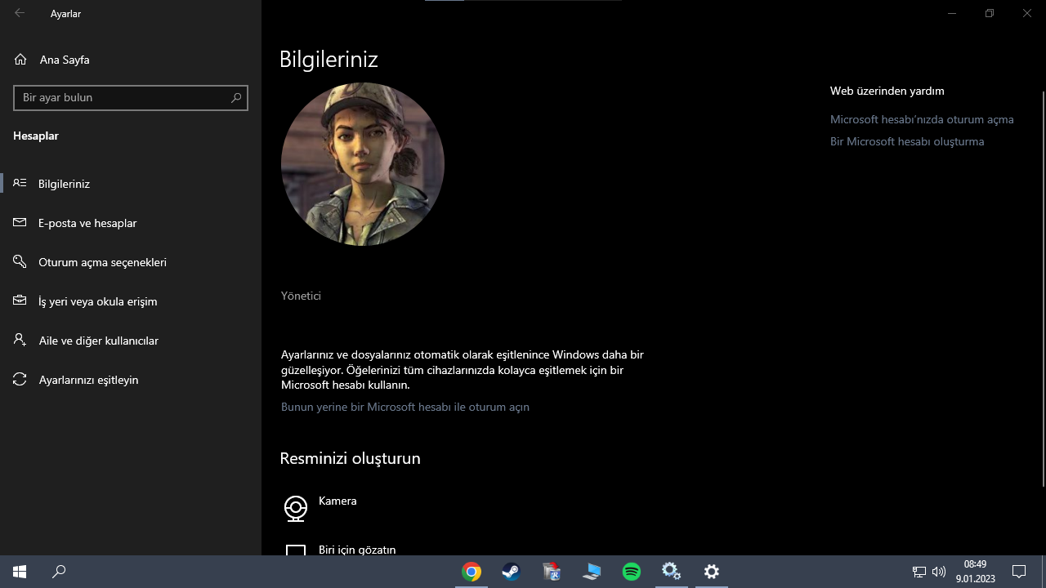Open İş yeri veya okula erişim
The image size is (1046, 588).
click(x=131, y=301)
